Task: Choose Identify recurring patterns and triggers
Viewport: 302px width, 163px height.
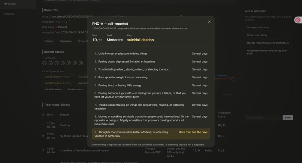Action: coord(269,43)
